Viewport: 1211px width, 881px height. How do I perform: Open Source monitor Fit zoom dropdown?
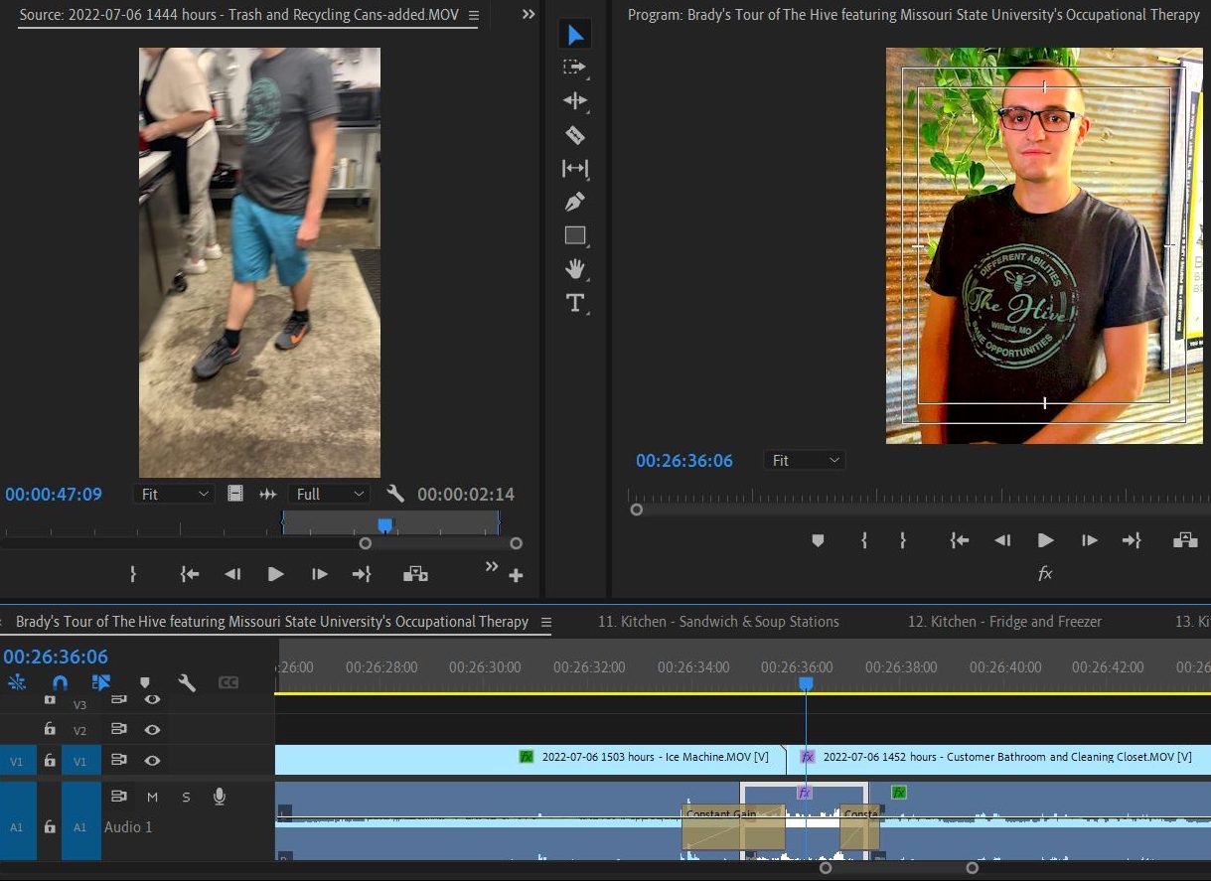click(175, 494)
